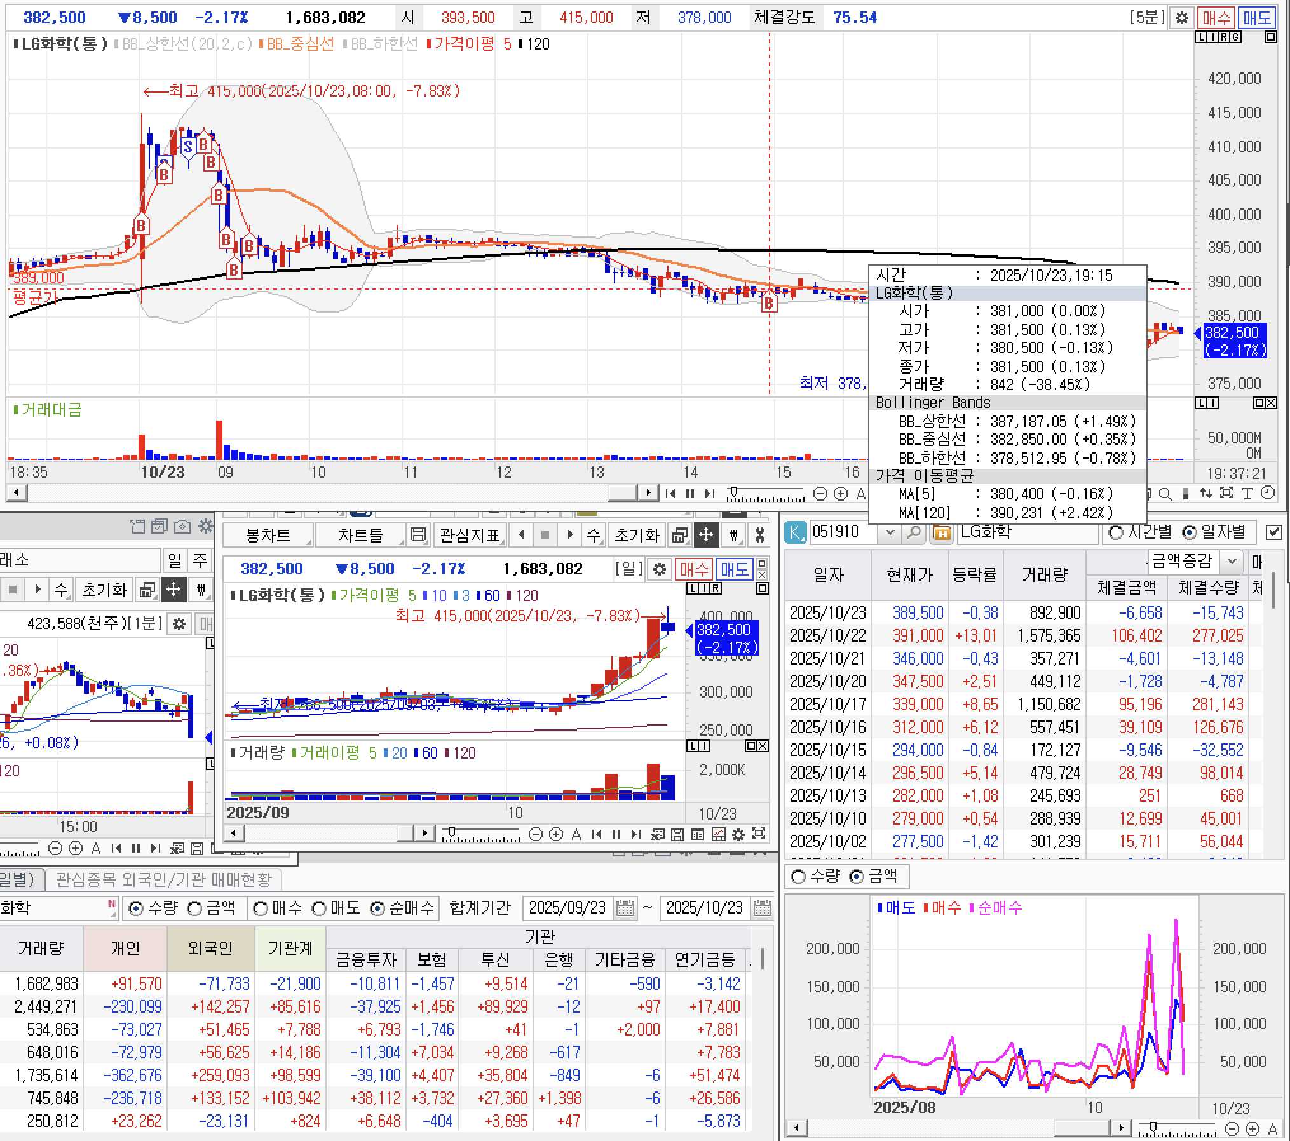Open the 관심지표 menu
Viewport: 1290px width, 1141px height.
click(470, 536)
